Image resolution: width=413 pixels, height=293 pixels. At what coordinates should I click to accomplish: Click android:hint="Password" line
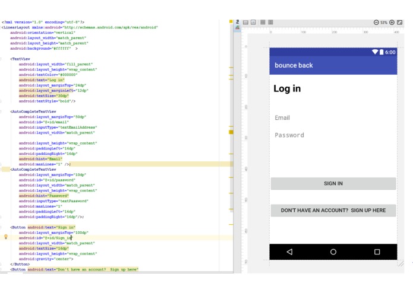tap(44, 196)
